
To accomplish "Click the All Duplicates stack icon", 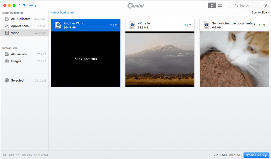I will click(x=7, y=19).
